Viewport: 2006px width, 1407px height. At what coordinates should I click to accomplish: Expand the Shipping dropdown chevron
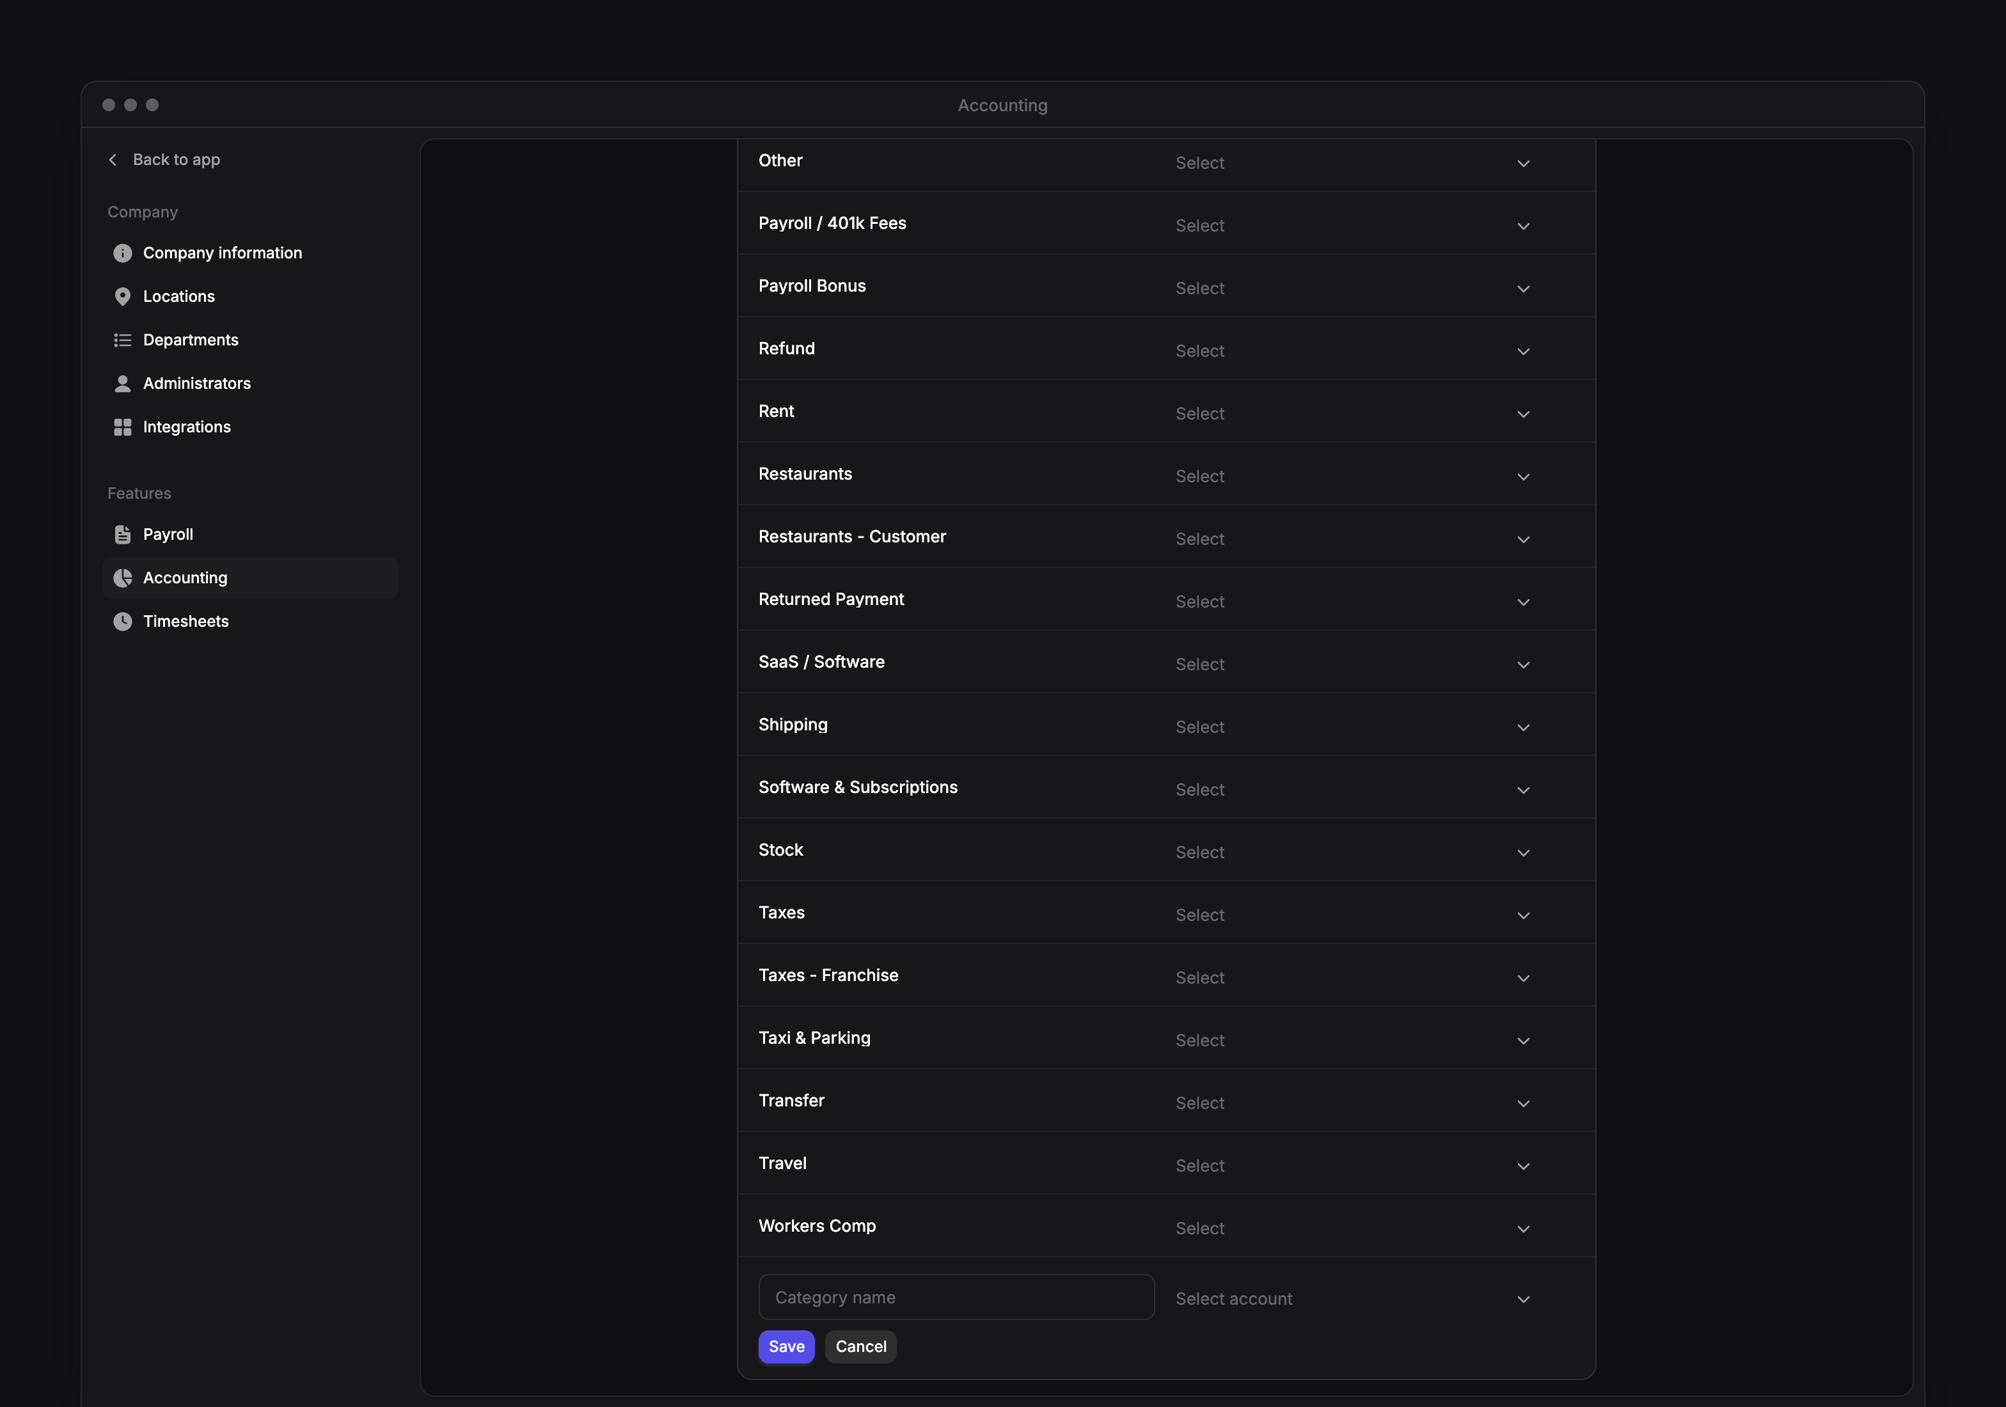click(1524, 728)
